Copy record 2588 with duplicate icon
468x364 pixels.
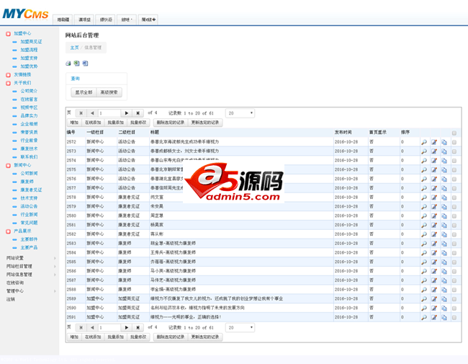click(x=444, y=290)
